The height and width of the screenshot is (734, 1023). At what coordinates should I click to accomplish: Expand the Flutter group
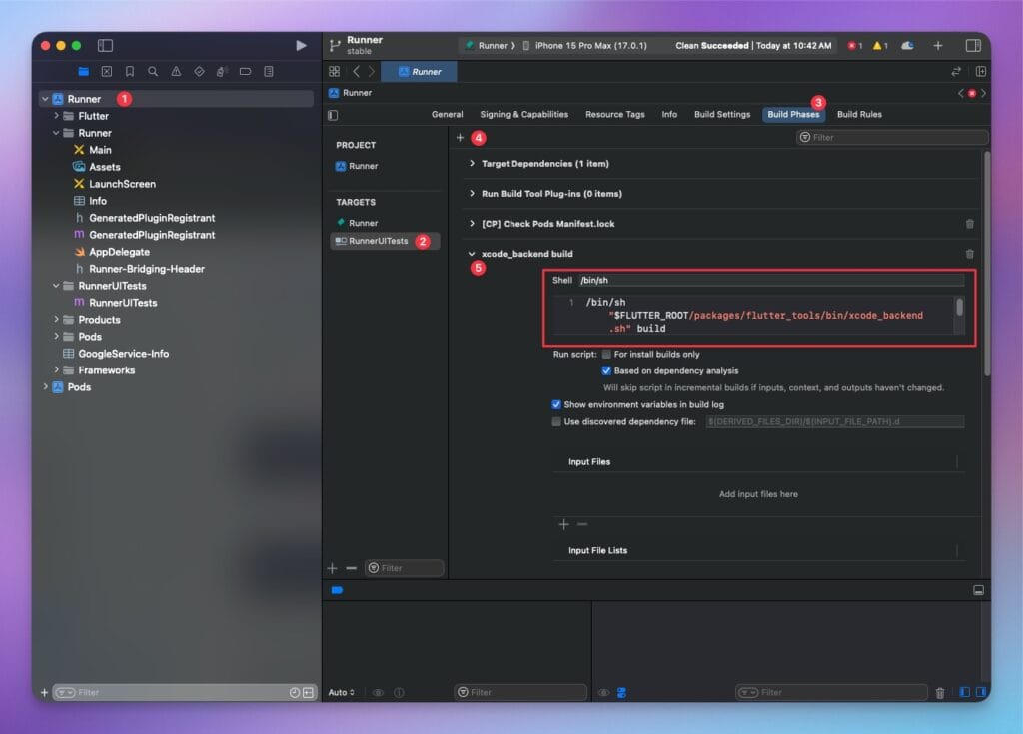tap(56, 116)
